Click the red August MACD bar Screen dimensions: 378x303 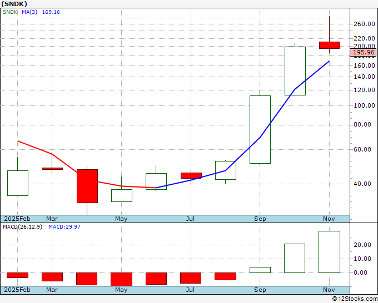point(225,276)
